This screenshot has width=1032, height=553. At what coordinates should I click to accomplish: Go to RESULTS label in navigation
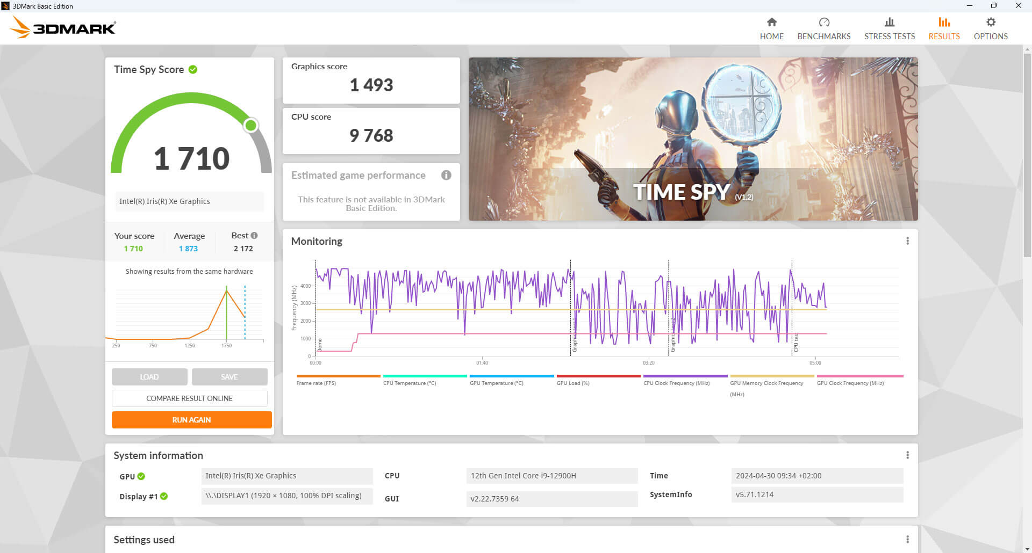[944, 36]
